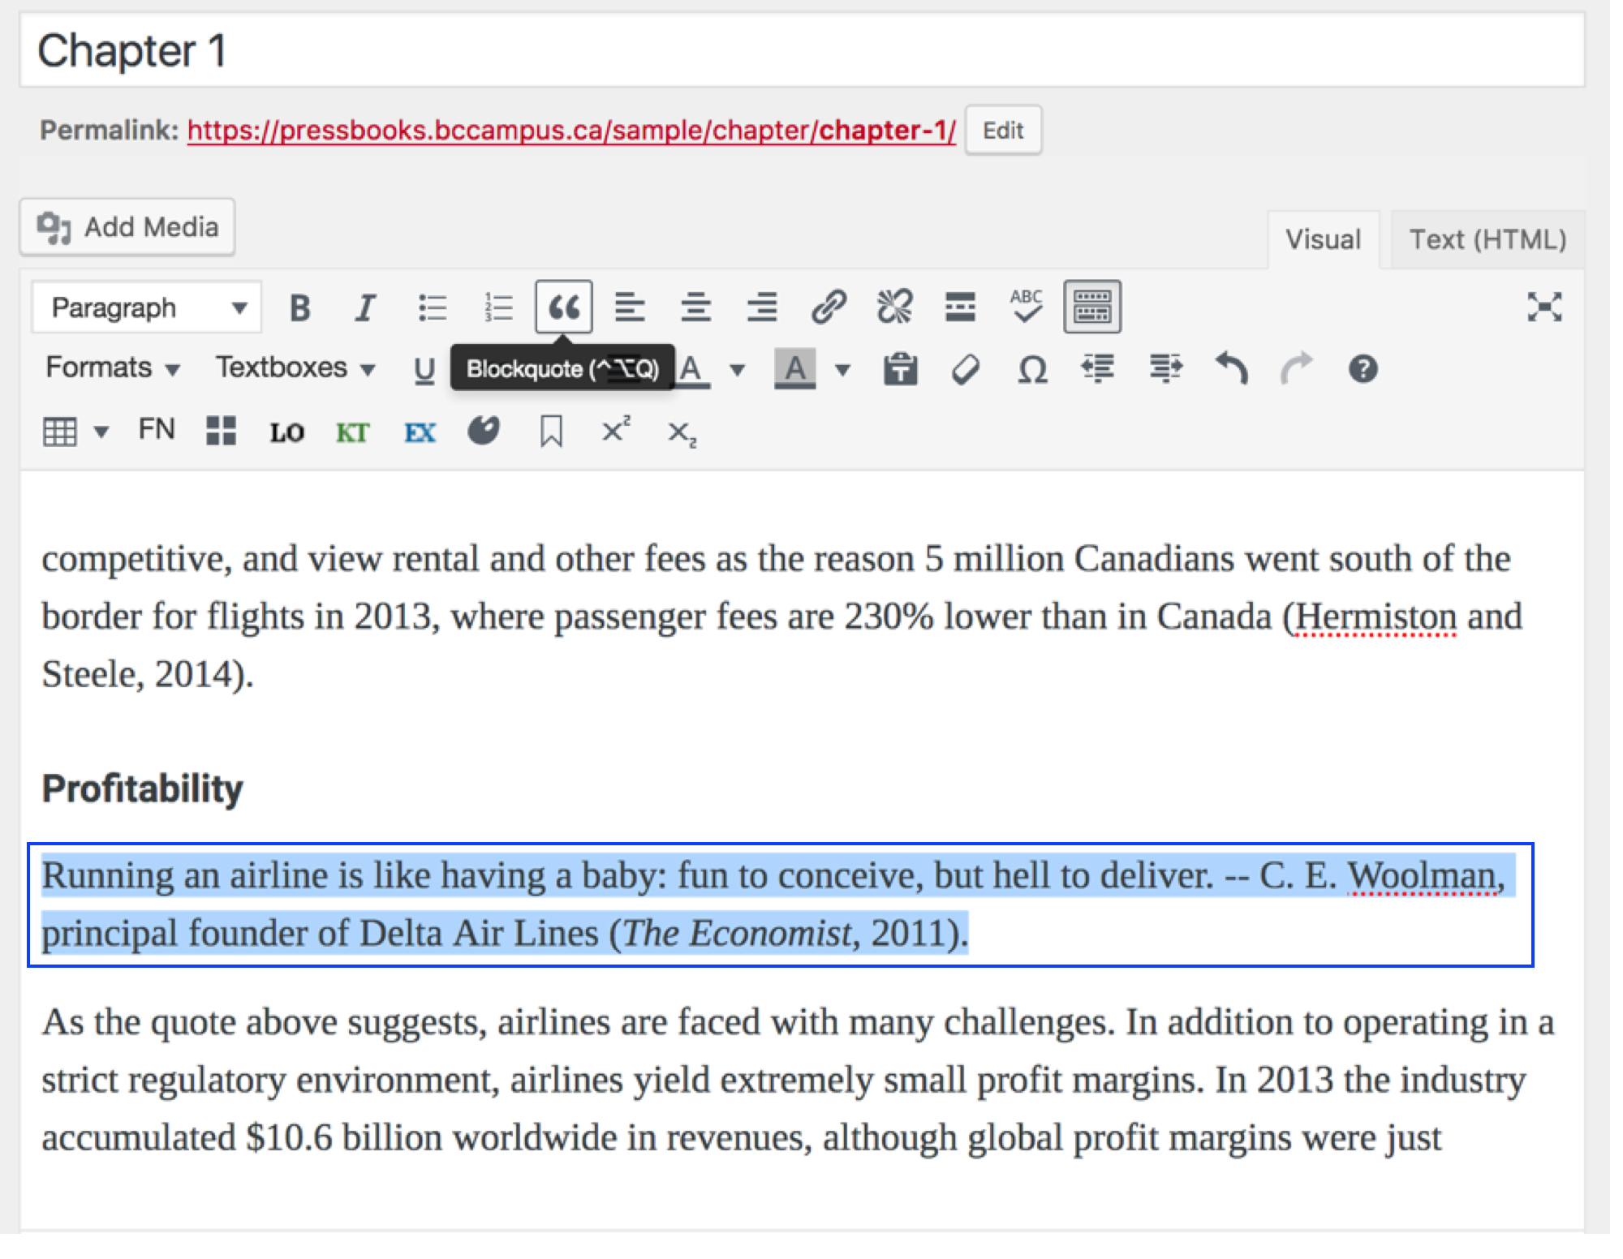Toggle underline formatting
This screenshot has width=1623, height=1259.
(x=424, y=370)
